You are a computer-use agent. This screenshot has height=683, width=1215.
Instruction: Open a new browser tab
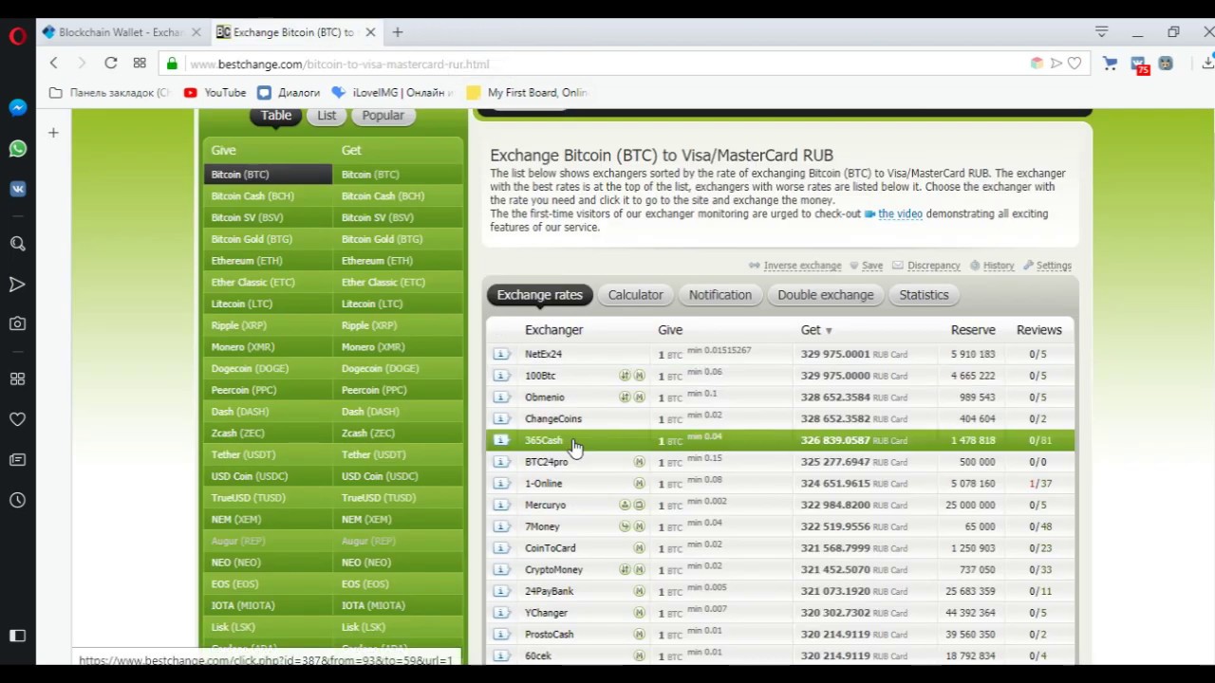[398, 32]
